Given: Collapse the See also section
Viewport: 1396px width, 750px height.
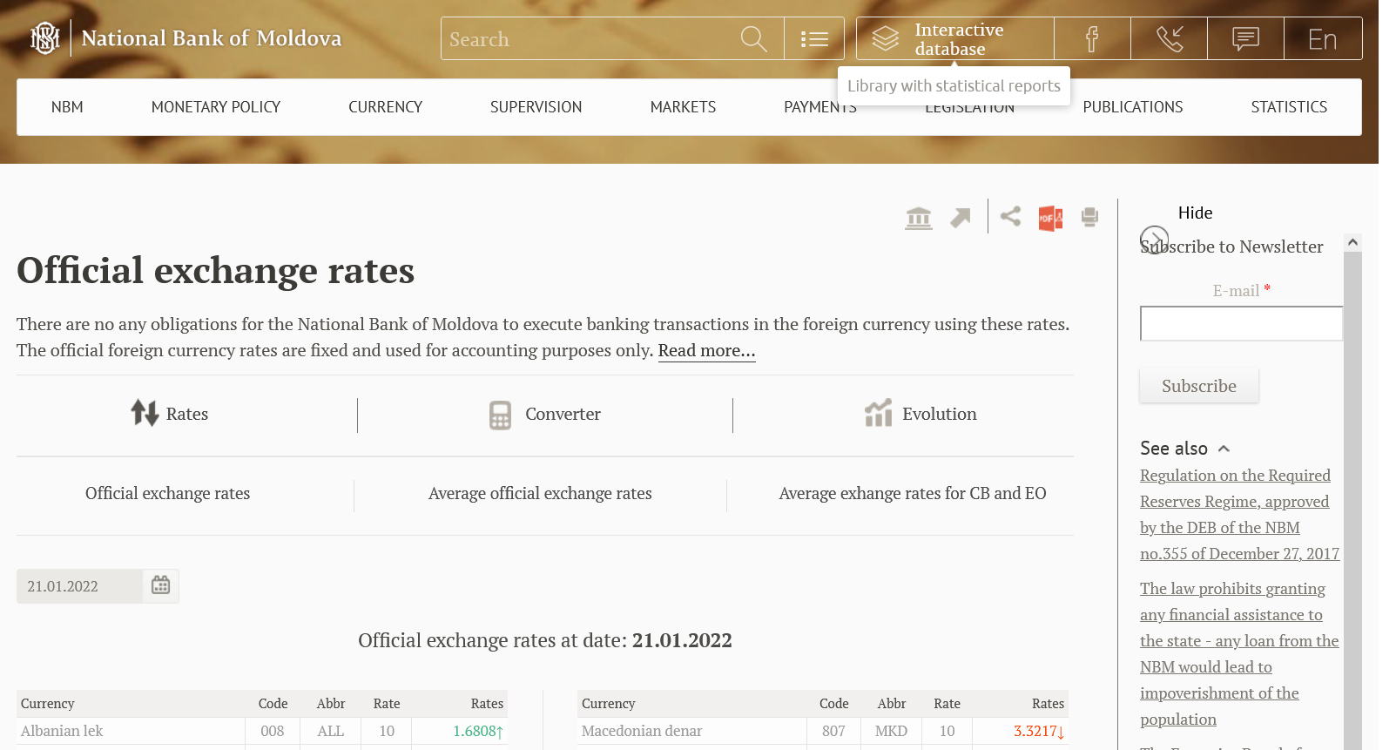Looking at the screenshot, I should 1224,449.
